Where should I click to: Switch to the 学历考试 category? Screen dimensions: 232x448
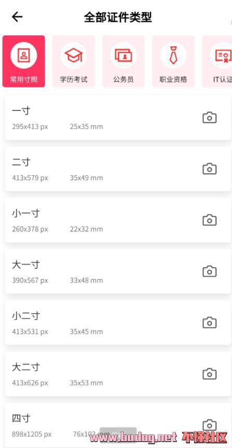(74, 61)
